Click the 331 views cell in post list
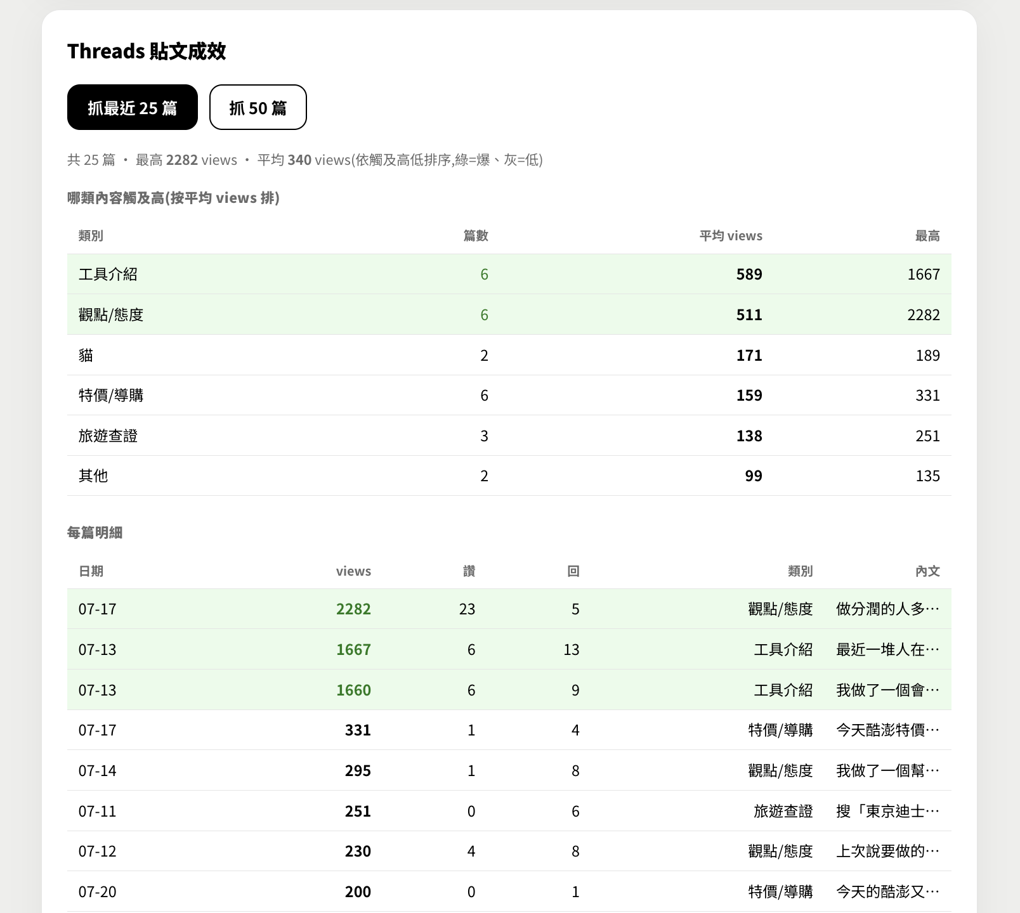This screenshot has height=913, width=1020. tap(358, 730)
